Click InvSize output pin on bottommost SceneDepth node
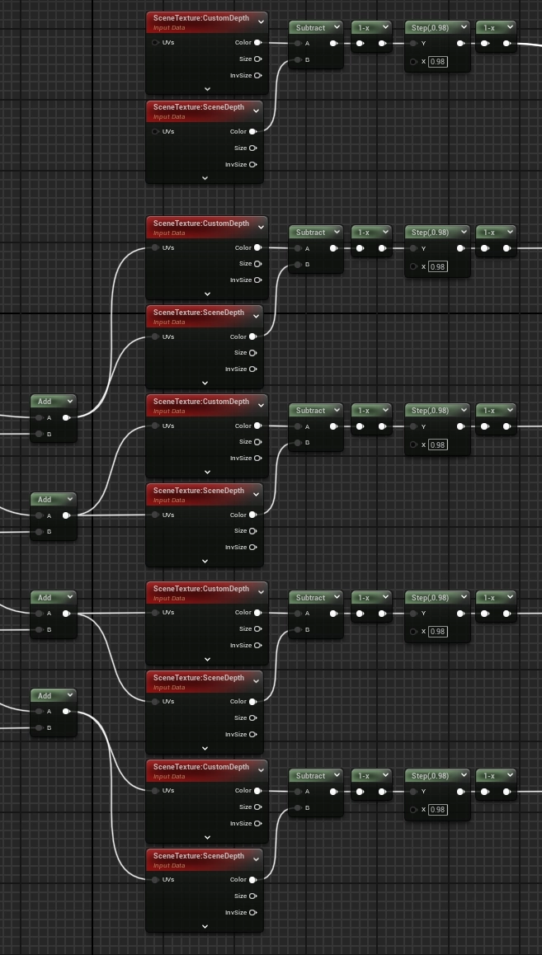The width and height of the screenshot is (542, 955). click(x=252, y=912)
